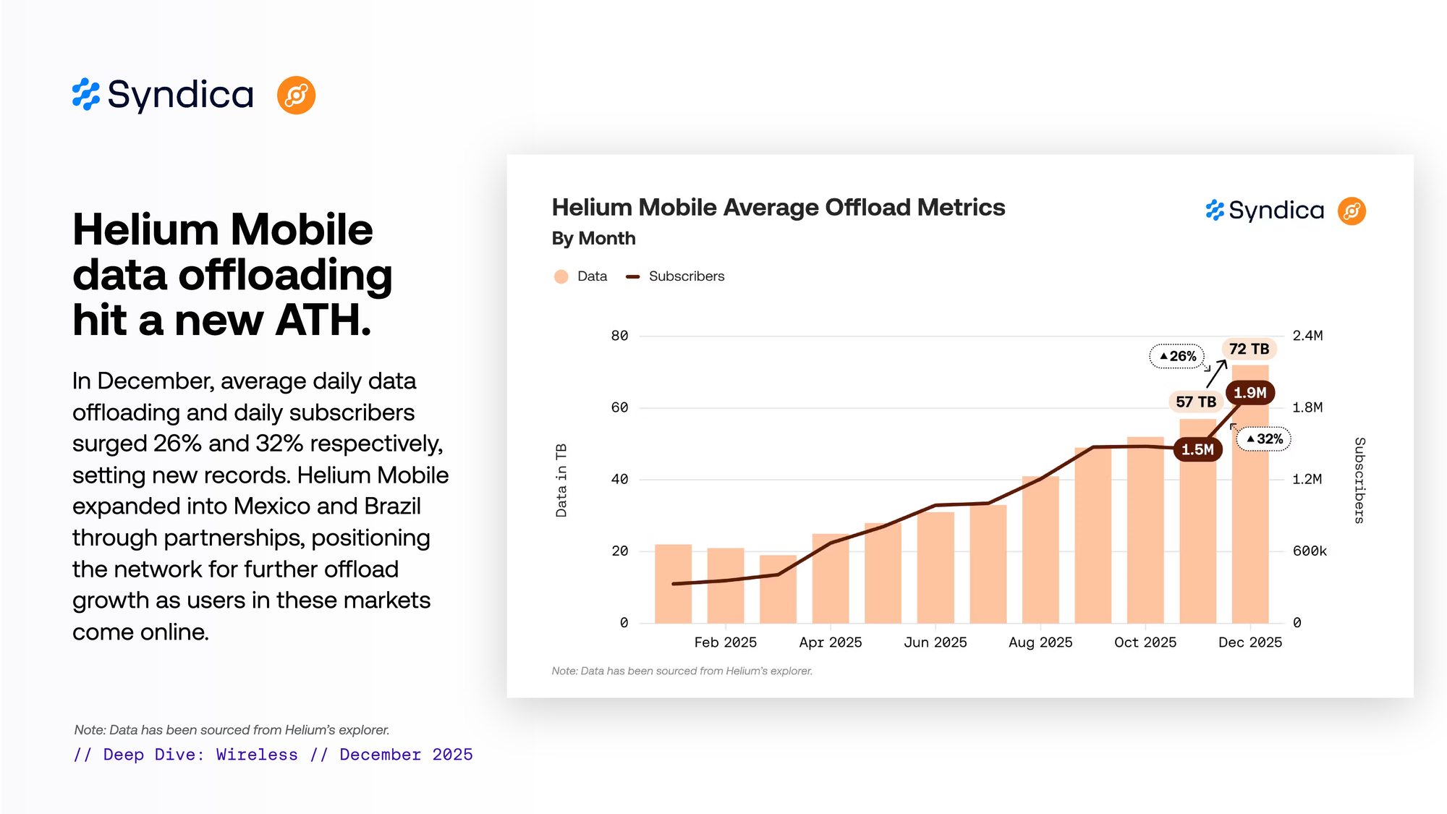Click the Syndica logo in chart header
This screenshot has width=1447, height=814.
tap(1265, 211)
